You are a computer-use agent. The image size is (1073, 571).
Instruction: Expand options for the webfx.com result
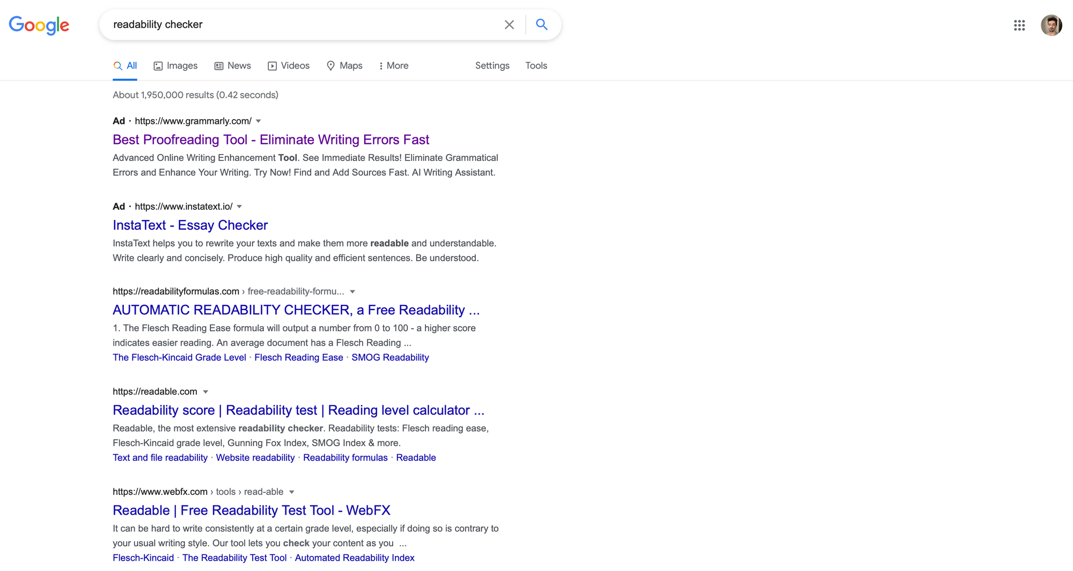291,492
